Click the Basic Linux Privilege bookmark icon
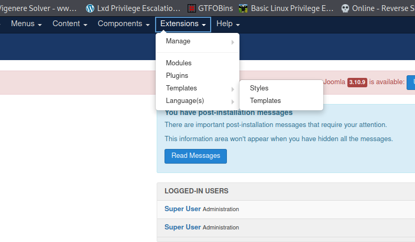Viewport: 415px width, 242px height. pyautogui.click(x=243, y=8)
